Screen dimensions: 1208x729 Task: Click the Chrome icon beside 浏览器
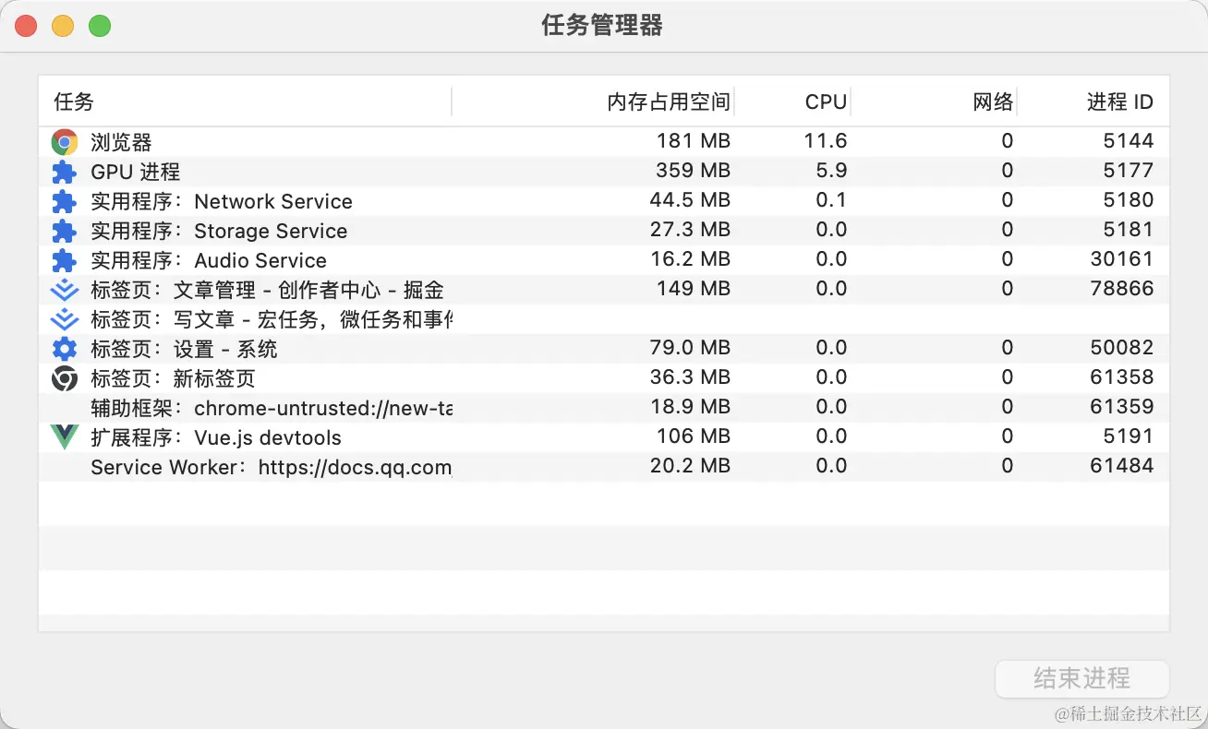pos(64,142)
